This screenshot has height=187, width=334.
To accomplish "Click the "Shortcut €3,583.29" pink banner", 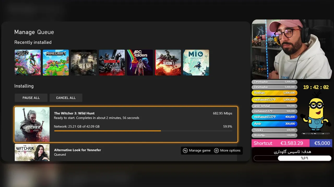I will [281, 143].
